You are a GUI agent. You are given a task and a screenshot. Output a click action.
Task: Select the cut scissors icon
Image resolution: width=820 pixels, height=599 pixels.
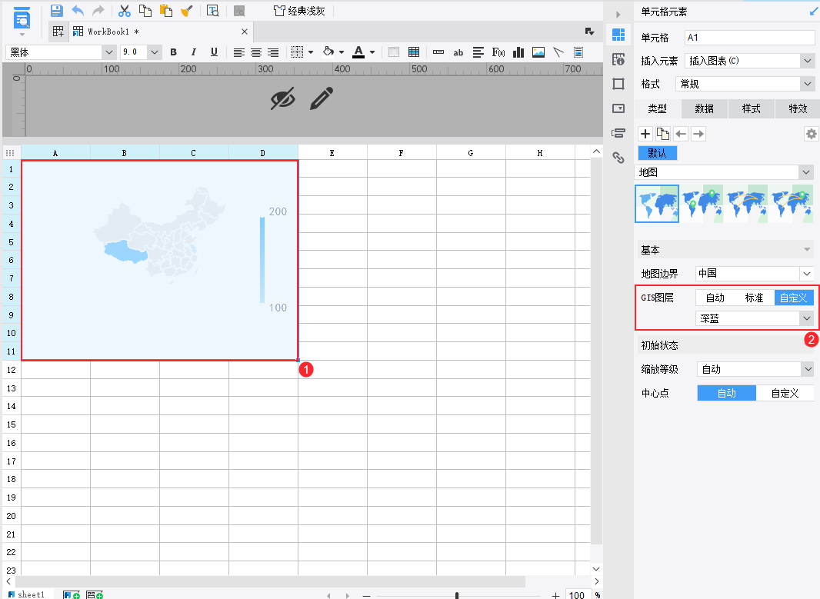125,11
